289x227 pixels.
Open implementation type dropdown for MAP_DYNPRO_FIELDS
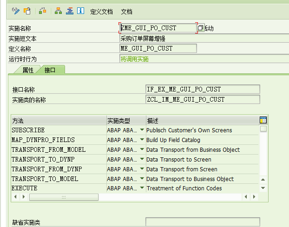pos(142,140)
